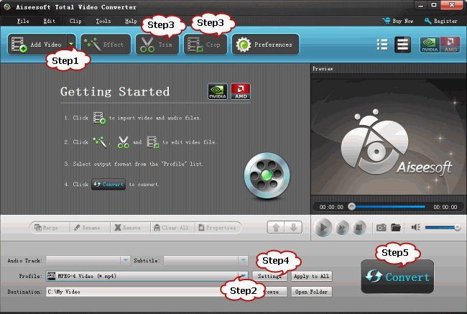Image resolution: width=467 pixels, height=314 pixels.
Task: Click the film reel graphic
Action: [x=267, y=175]
